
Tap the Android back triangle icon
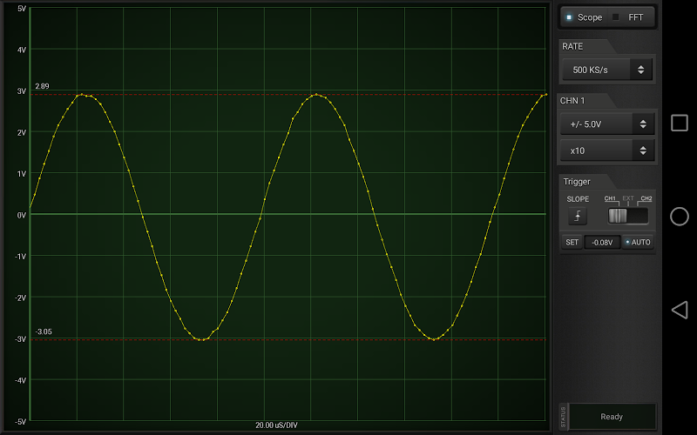click(x=680, y=310)
